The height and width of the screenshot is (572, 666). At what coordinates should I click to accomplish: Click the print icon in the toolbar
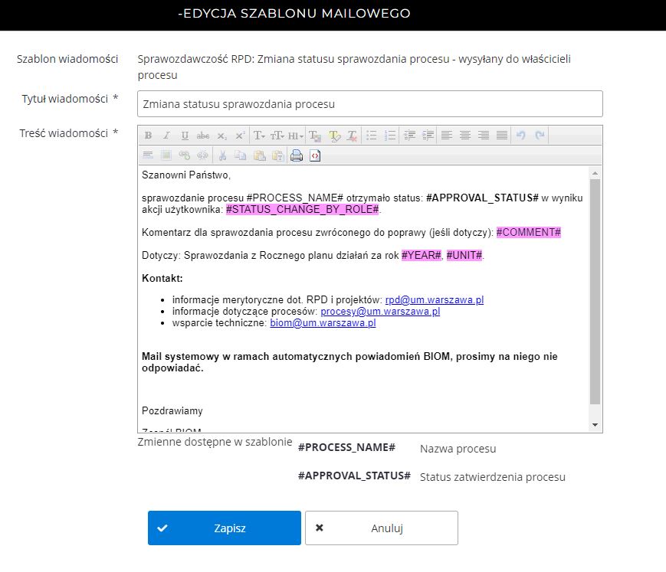coord(297,155)
